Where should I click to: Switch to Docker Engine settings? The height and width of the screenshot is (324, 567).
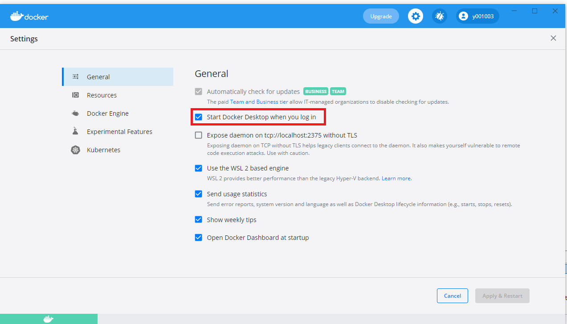click(x=118, y=113)
